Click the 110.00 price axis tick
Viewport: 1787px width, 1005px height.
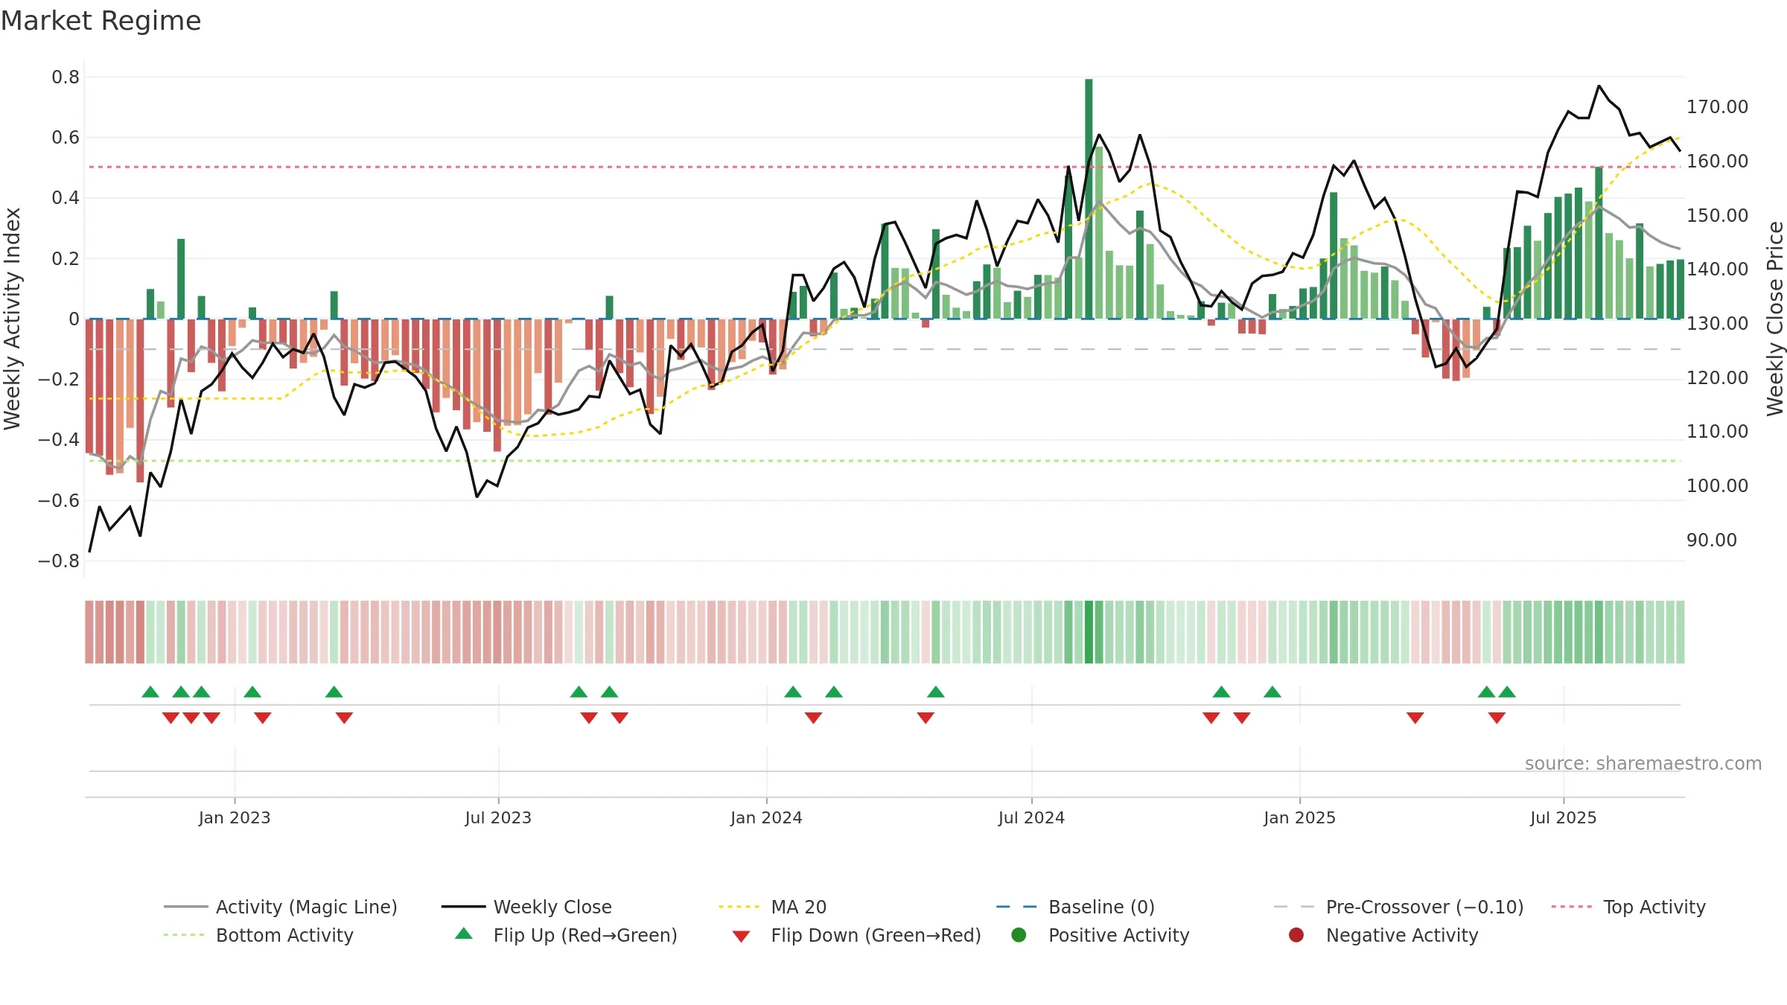point(1717,431)
